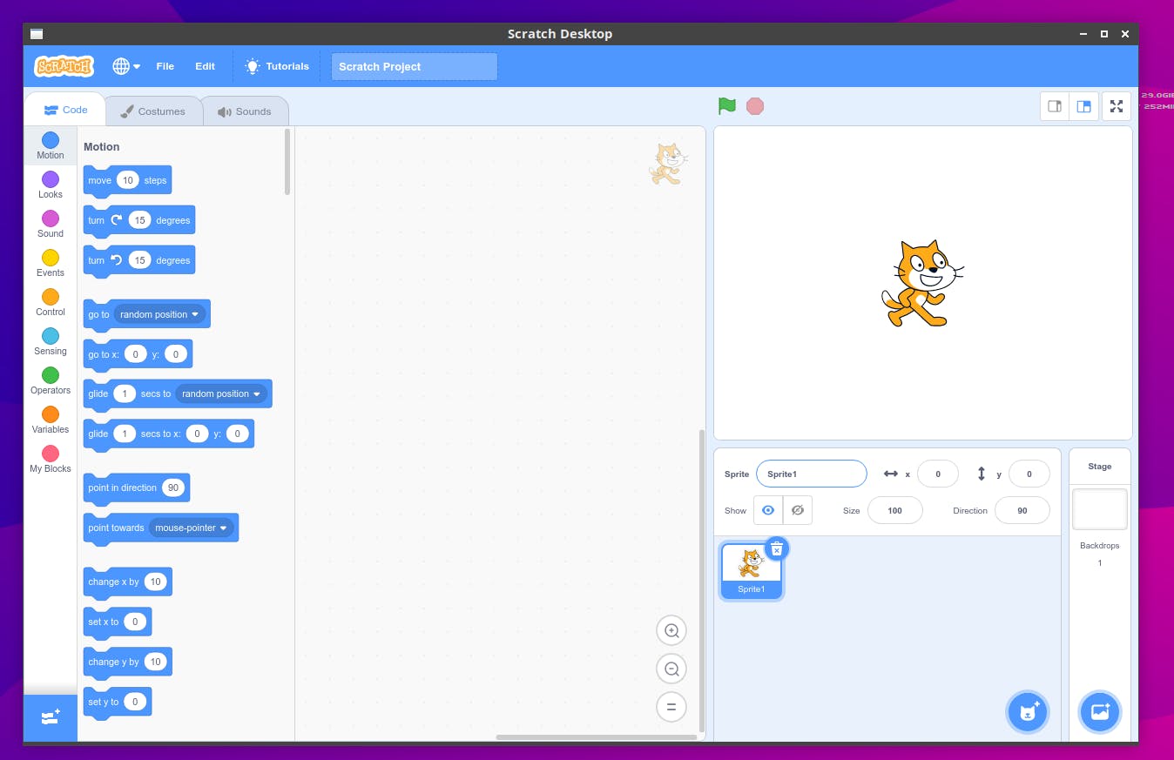Viewport: 1174px width, 760px height.
Task: Select the Operators block category
Action: (x=51, y=380)
